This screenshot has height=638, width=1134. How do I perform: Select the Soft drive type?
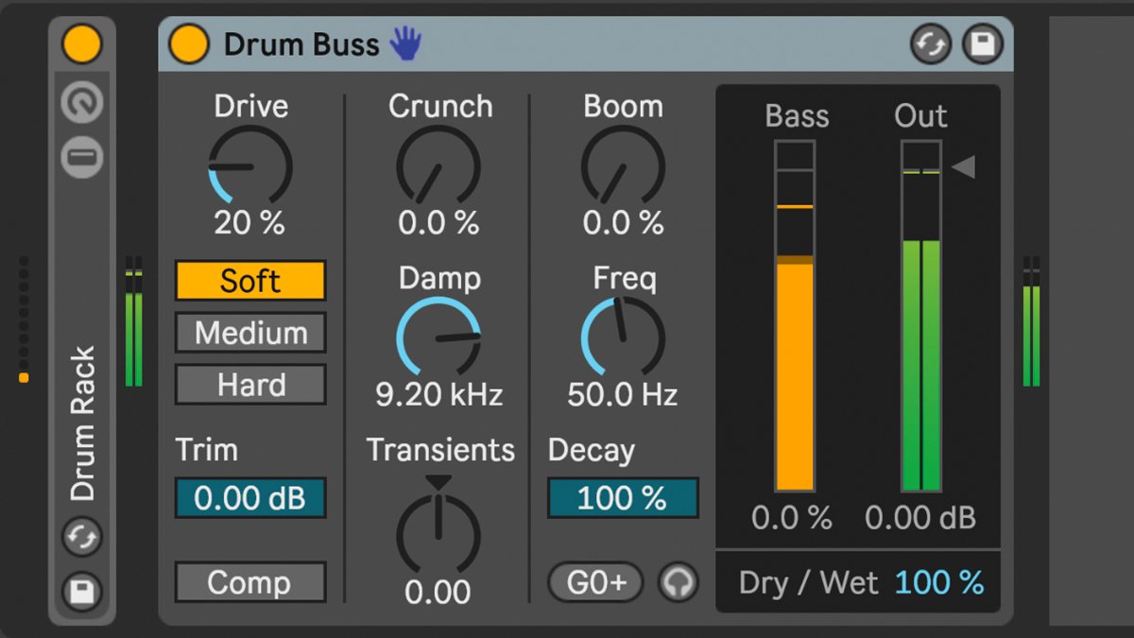coord(250,281)
